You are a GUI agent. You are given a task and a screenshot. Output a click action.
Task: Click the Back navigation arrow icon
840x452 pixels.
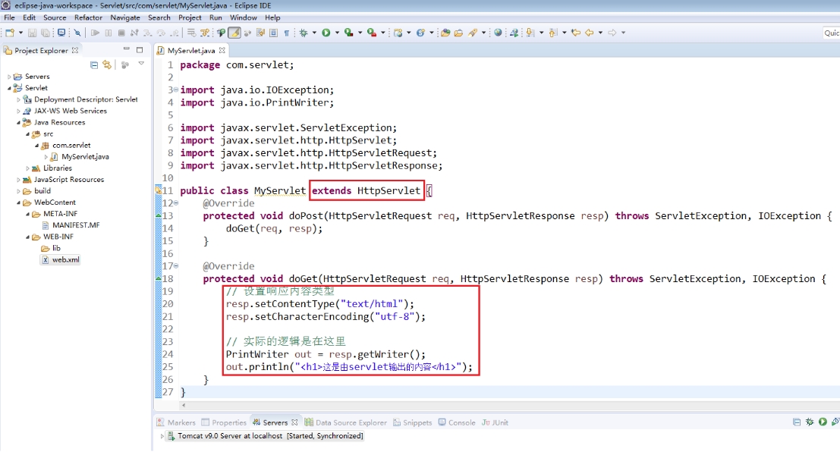(x=590, y=33)
